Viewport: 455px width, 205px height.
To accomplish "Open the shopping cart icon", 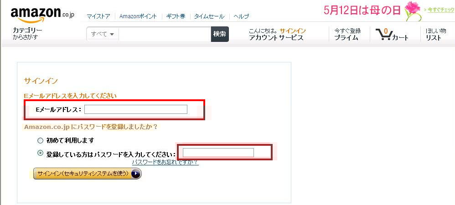I will tap(384, 34).
